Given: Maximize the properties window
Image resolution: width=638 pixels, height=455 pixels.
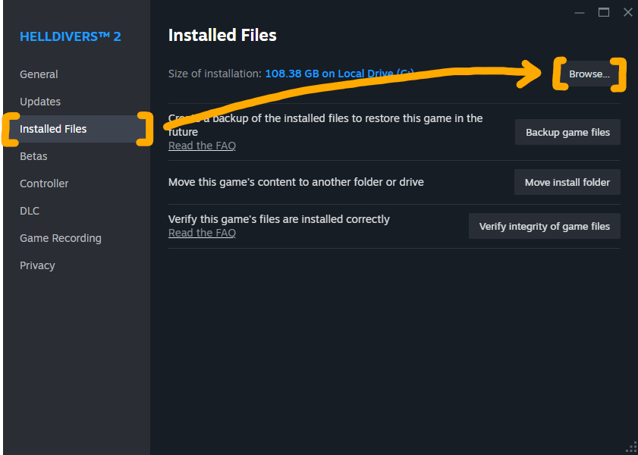Looking at the screenshot, I should [604, 12].
